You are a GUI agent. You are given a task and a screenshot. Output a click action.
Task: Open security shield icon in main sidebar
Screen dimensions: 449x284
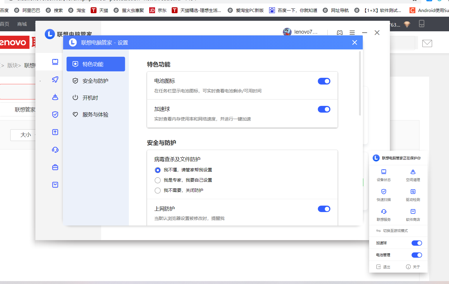tap(55, 114)
